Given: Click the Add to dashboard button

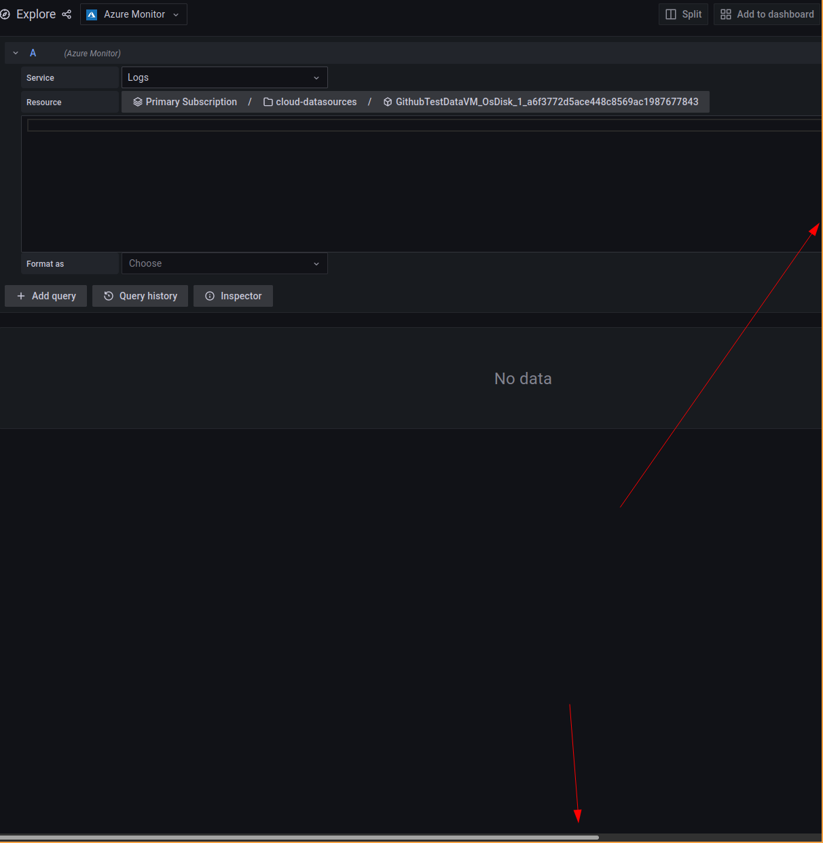Looking at the screenshot, I should [x=767, y=14].
